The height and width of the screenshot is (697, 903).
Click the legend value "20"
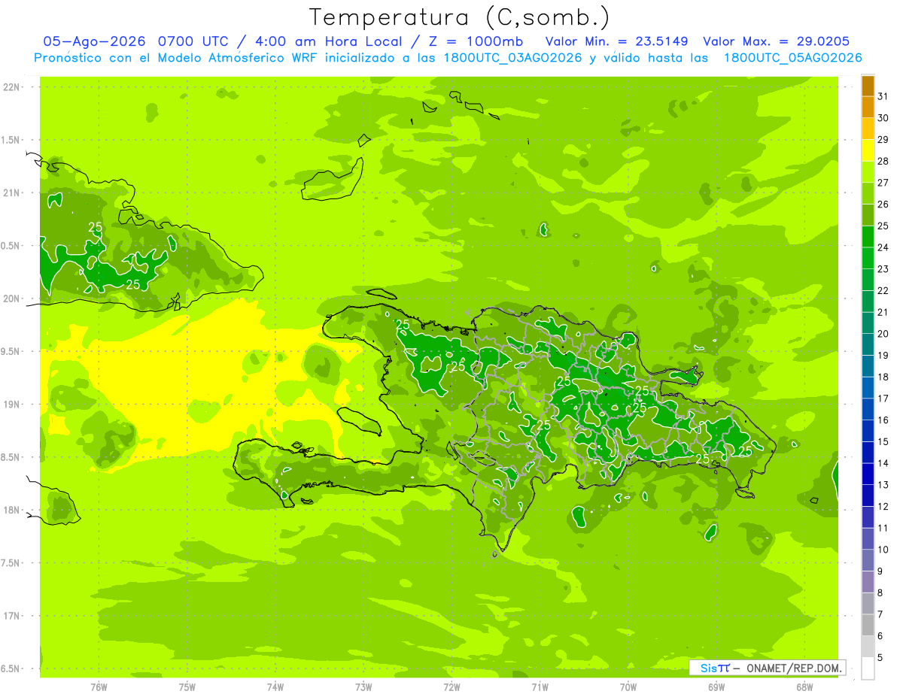point(883,334)
